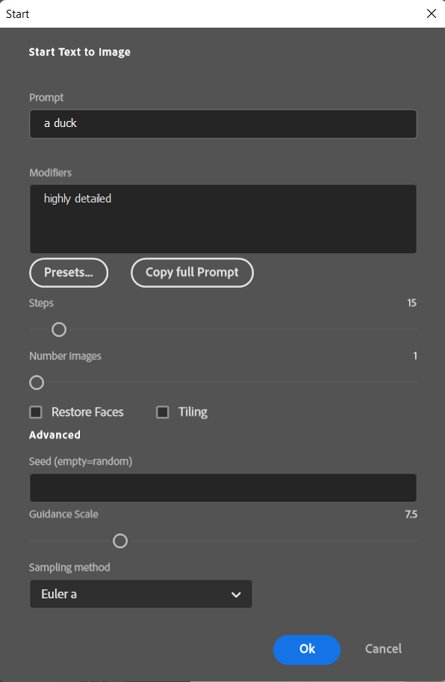445x682 pixels.
Task: Click the Guidance Scale track right end
Action: pos(414,541)
